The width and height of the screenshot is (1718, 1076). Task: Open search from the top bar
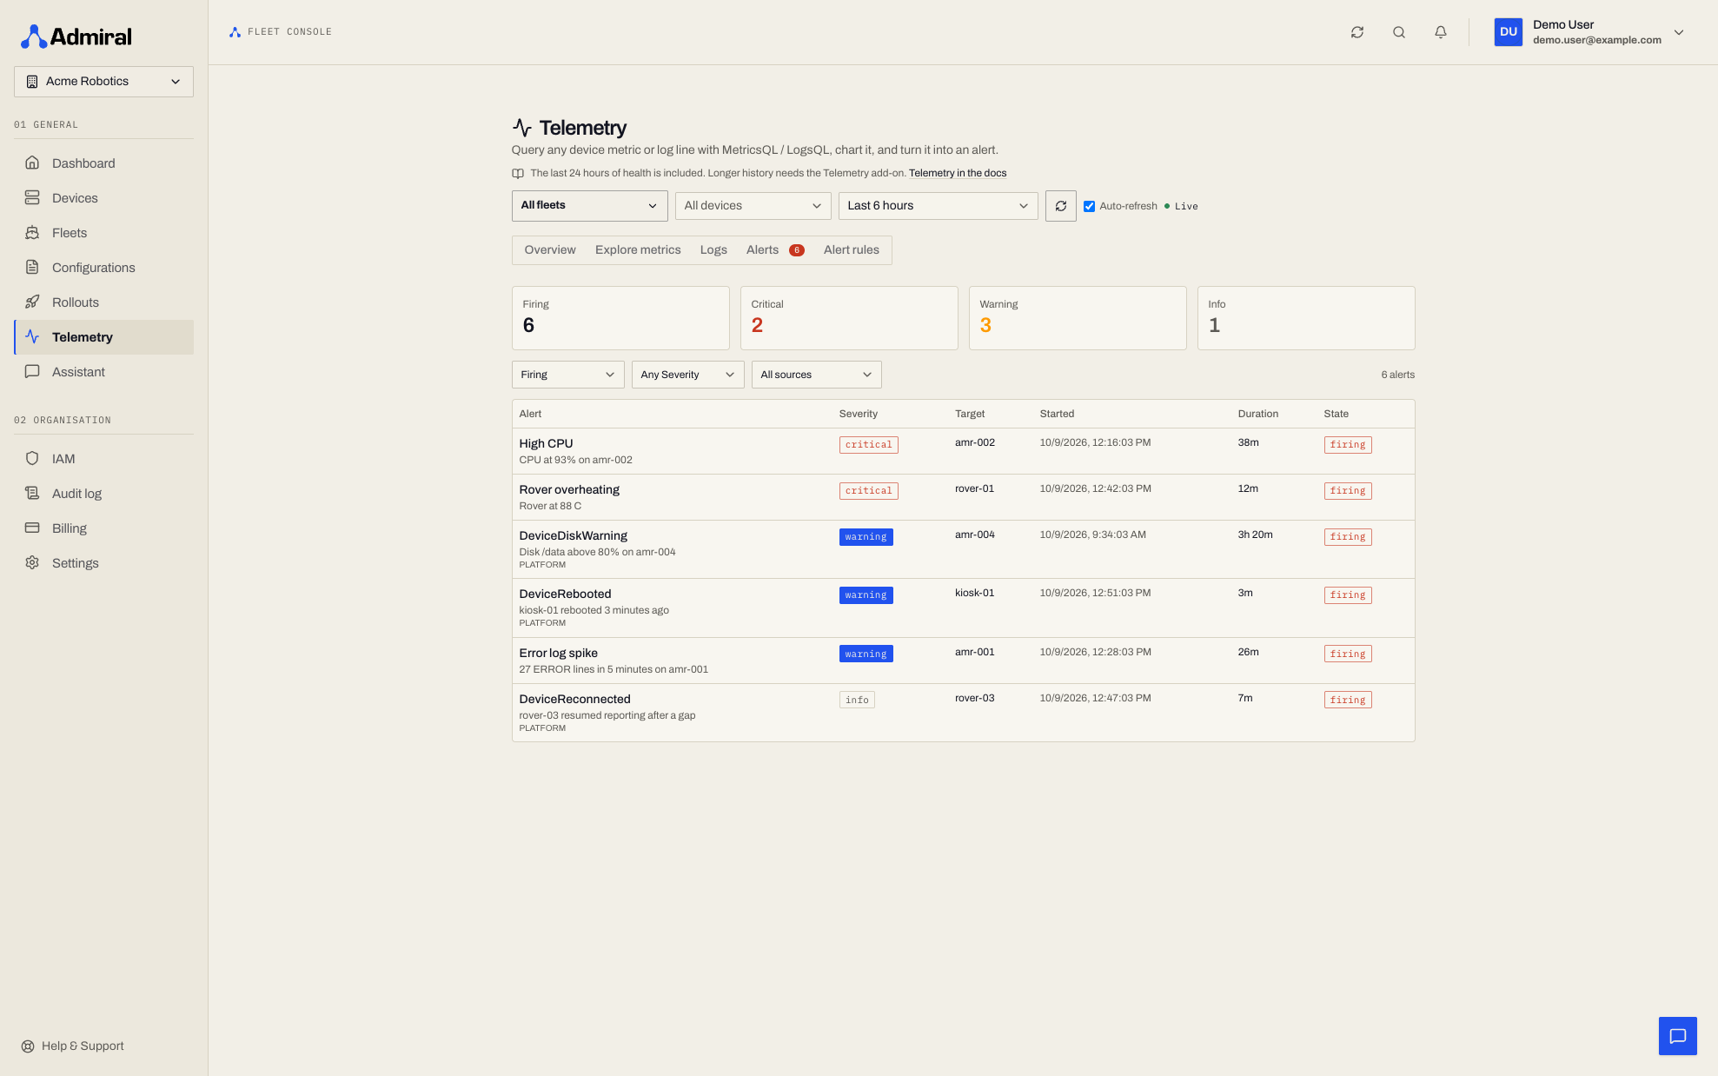click(x=1399, y=32)
